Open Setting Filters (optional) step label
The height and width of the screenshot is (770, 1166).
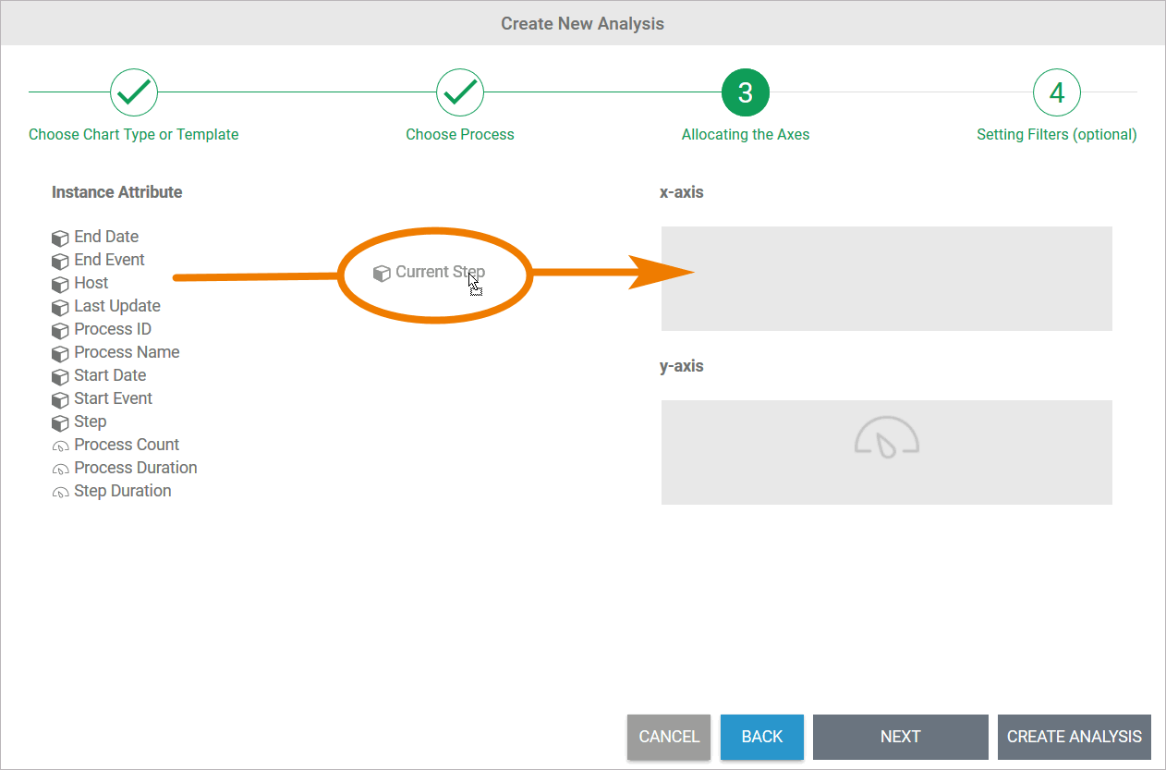pos(1057,134)
